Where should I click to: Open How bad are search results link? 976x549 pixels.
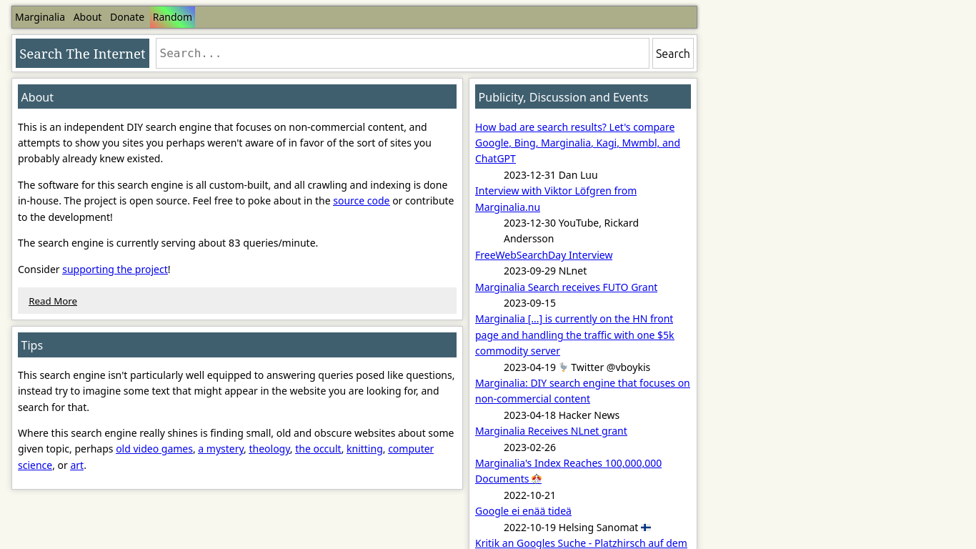577,143
